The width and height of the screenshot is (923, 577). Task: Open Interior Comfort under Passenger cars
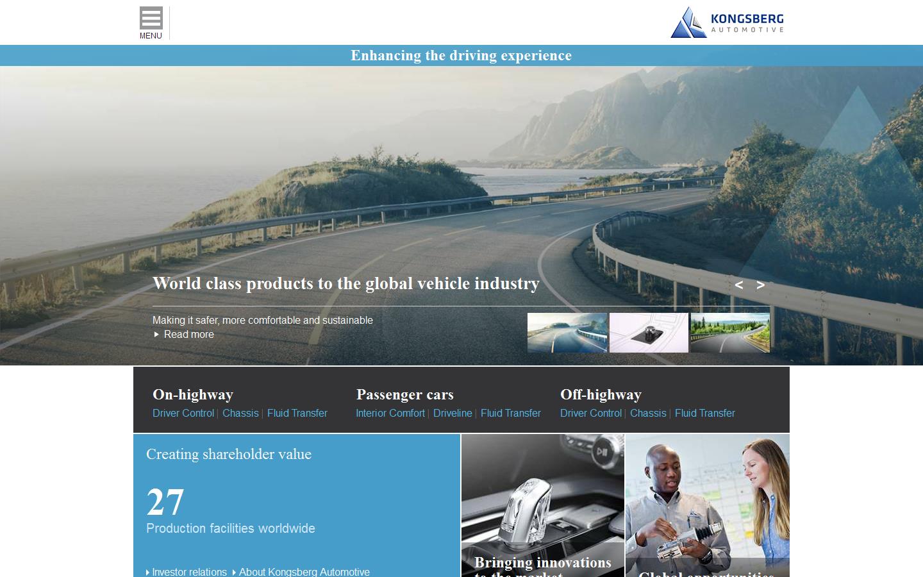click(x=390, y=413)
